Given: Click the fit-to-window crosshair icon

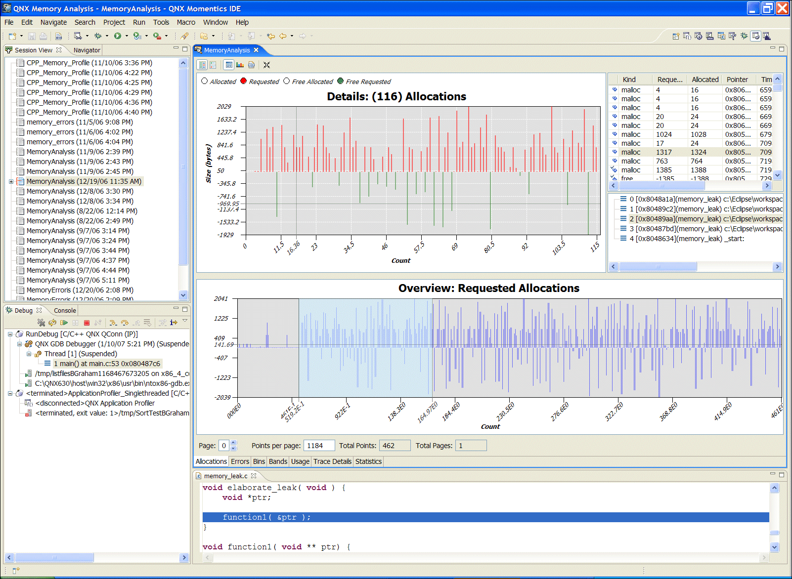Looking at the screenshot, I should tap(266, 64).
